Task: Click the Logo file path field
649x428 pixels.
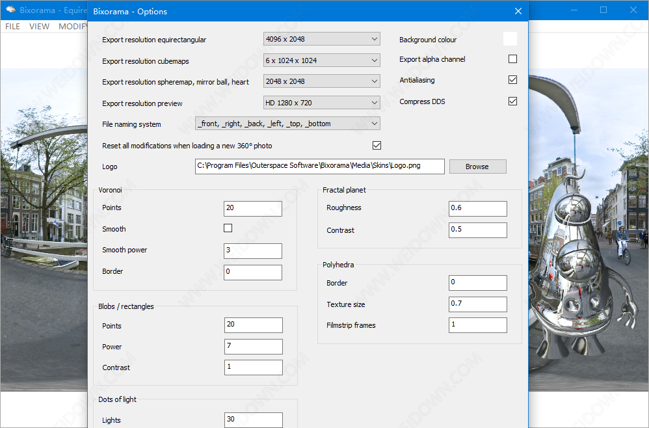Action: pyautogui.click(x=319, y=167)
